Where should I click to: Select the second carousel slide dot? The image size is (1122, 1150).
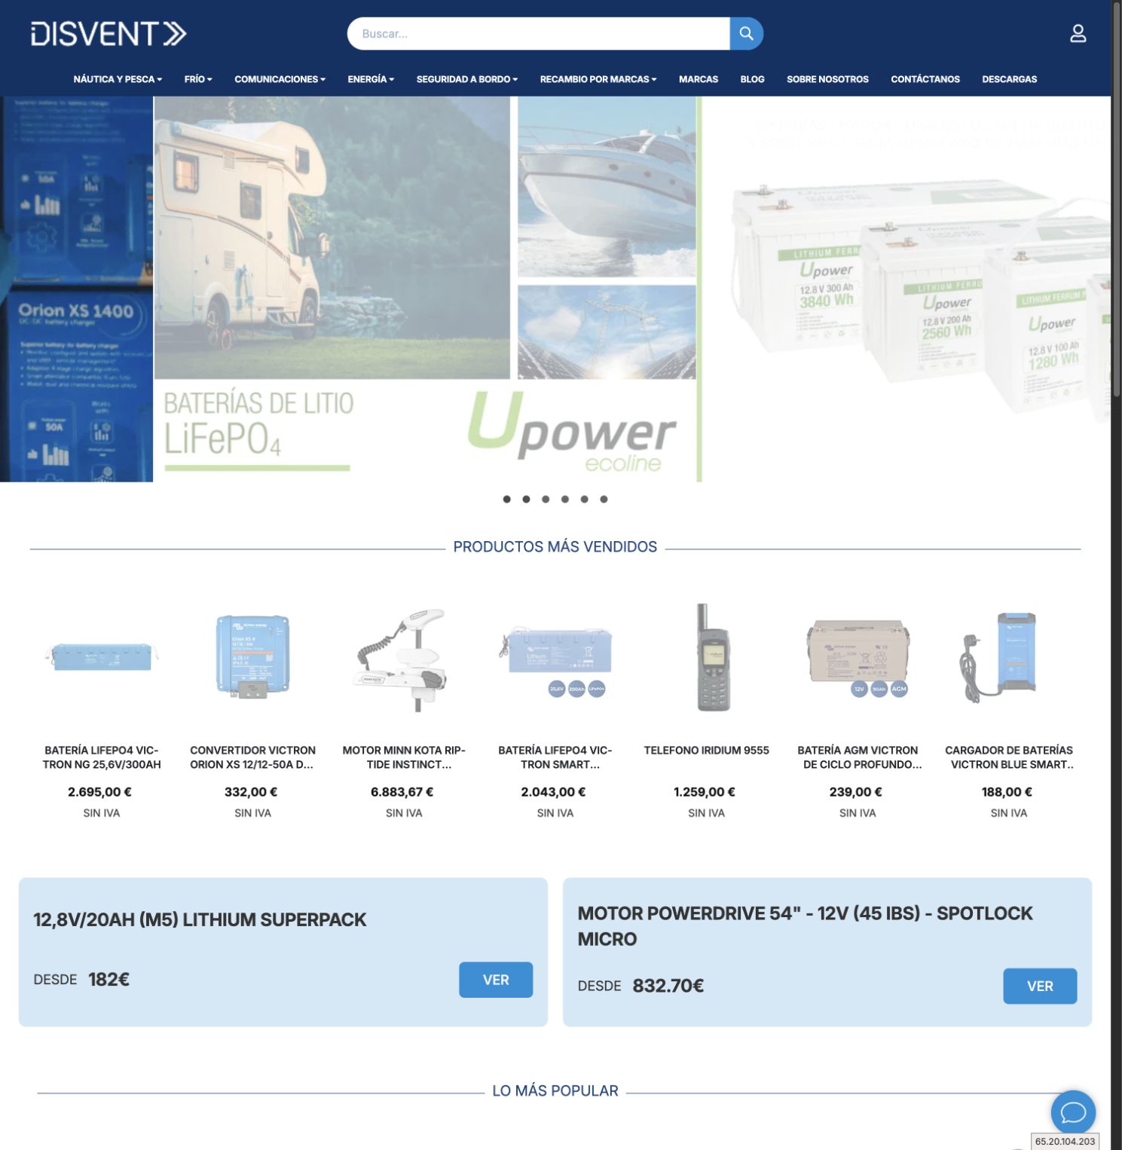tap(526, 499)
